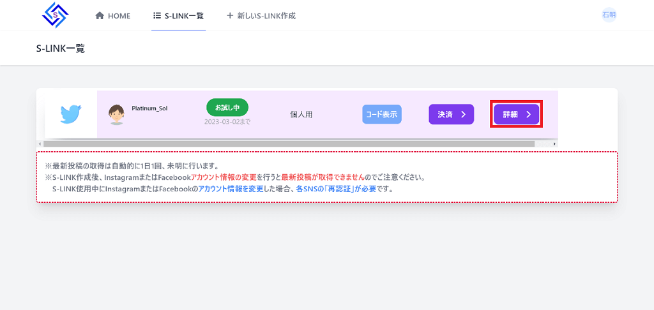
Task: Click the blue アカウント情報を変更 text
Action: [x=229, y=189]
